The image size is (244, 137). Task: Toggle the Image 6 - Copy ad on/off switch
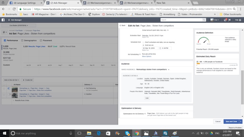click(9, 94)
